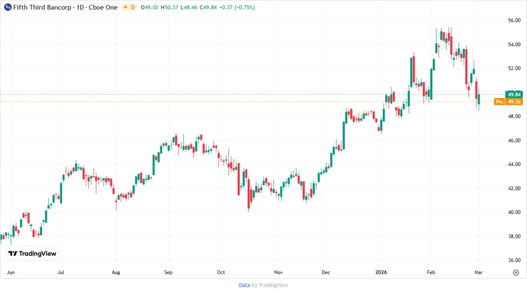The width and height of the screenshot is (527, 292).
Task: Click the 44.00 price axis label
Action: (514, 164)
